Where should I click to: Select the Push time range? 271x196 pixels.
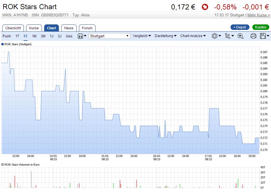(7, 36)
